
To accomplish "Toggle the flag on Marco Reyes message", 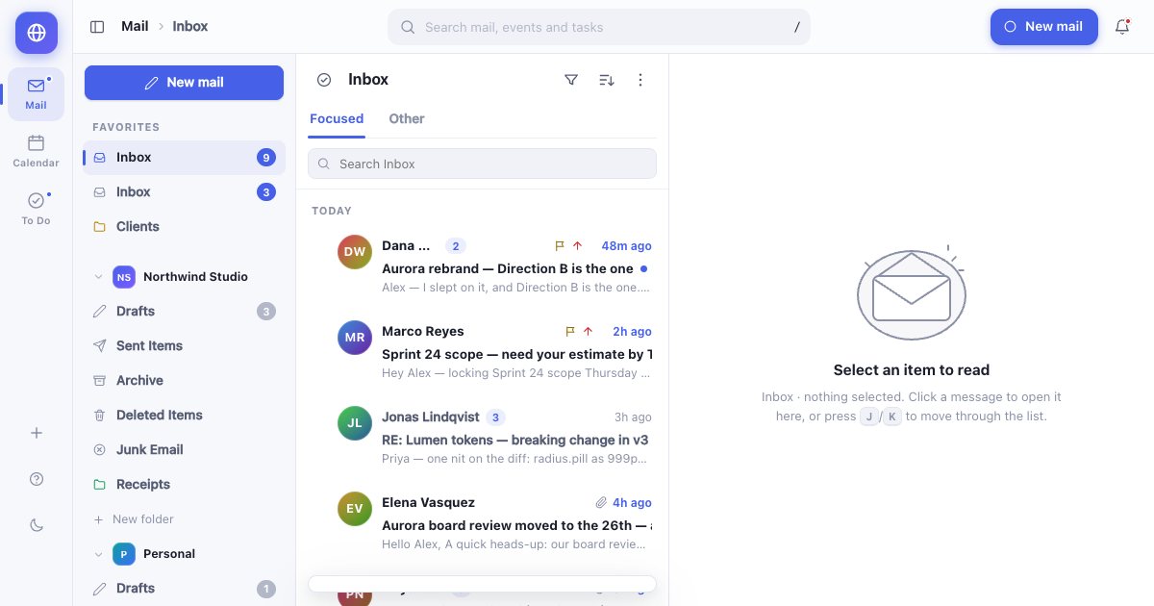I will tap(570, 332).
